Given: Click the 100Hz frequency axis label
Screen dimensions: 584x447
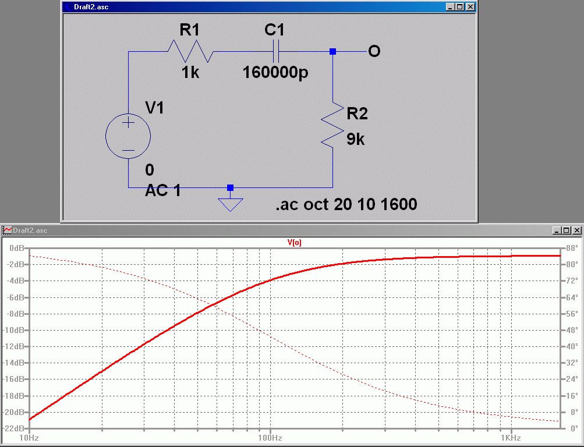Looking at the screenshot, I should tap(270, 438).
